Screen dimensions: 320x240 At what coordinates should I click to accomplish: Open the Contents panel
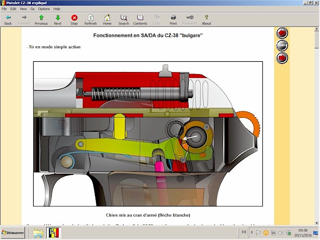point(140,20)
